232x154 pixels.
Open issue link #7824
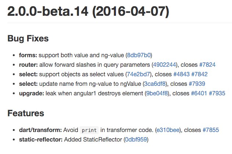[x=207, y=65]
